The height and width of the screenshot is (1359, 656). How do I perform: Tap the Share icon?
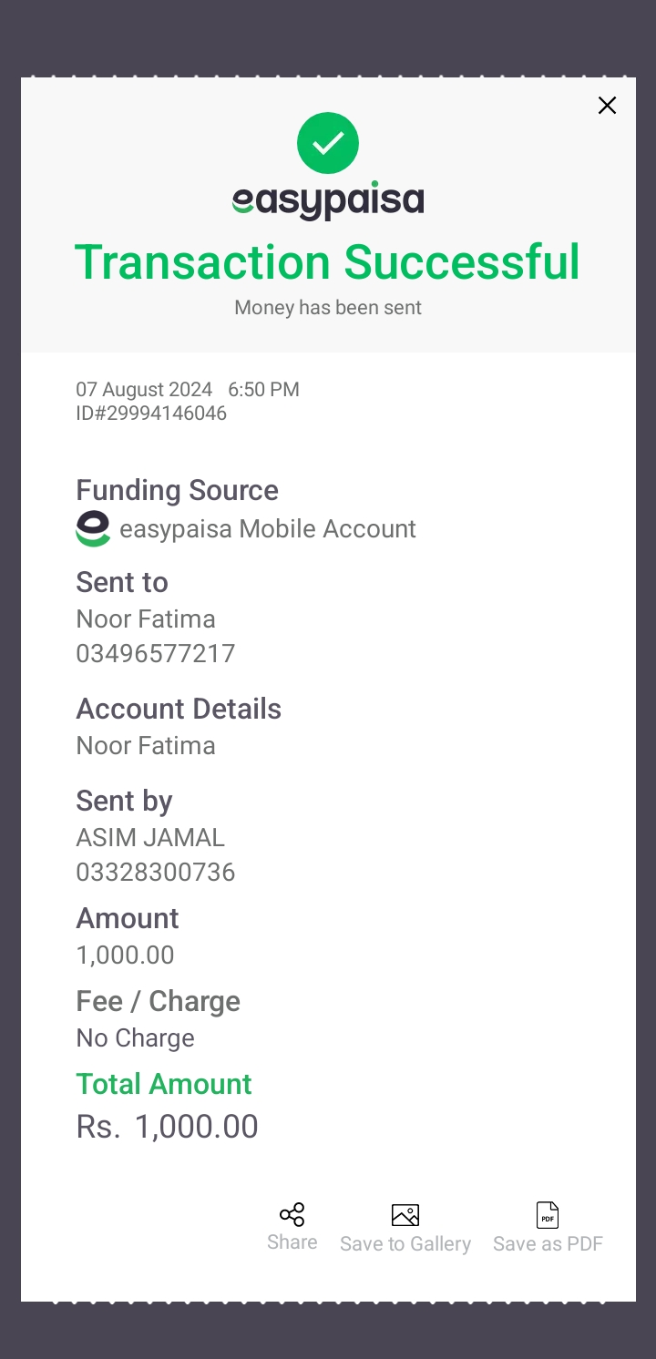(x=292, y=1214)
